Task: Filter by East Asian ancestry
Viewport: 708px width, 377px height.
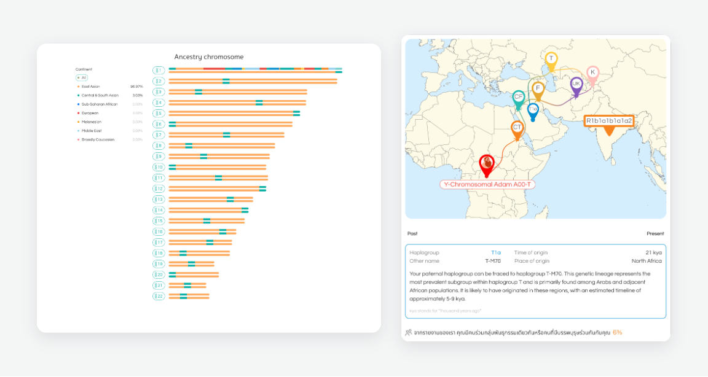Action: click(x=90, y=87)
